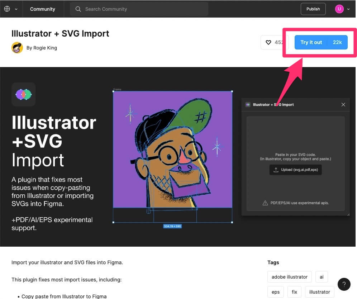Screen dimensions: 357x299
Task: Click the plugin logo with overlapping circles
Action: click(23, 94)
